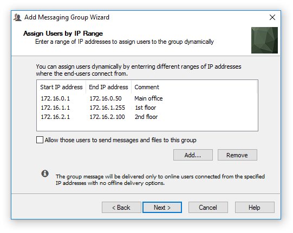This screenshot has height=233, width=293.
Task: Close the Add Messaging Group Wizard
Action: (272, 17)
